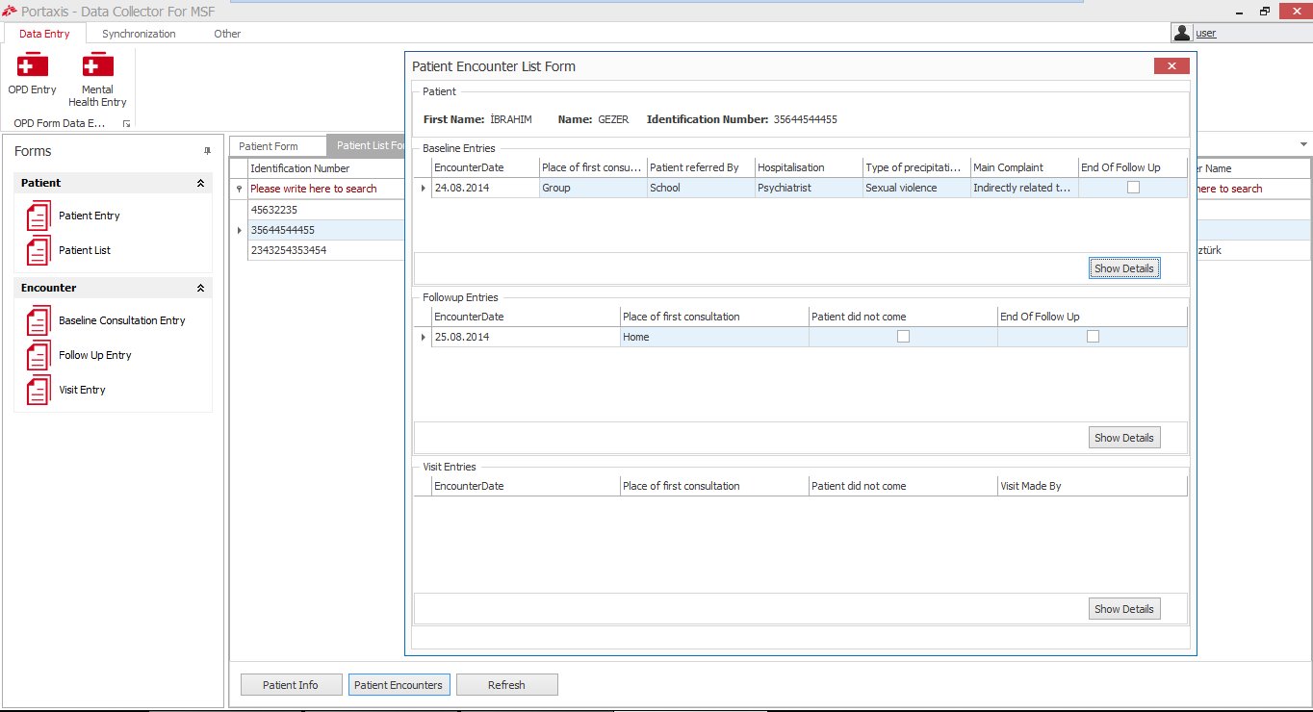Launch OPD Form Data Entry group dialog
The height and width of the screenshot is (712, 1313).
point(126,124)
